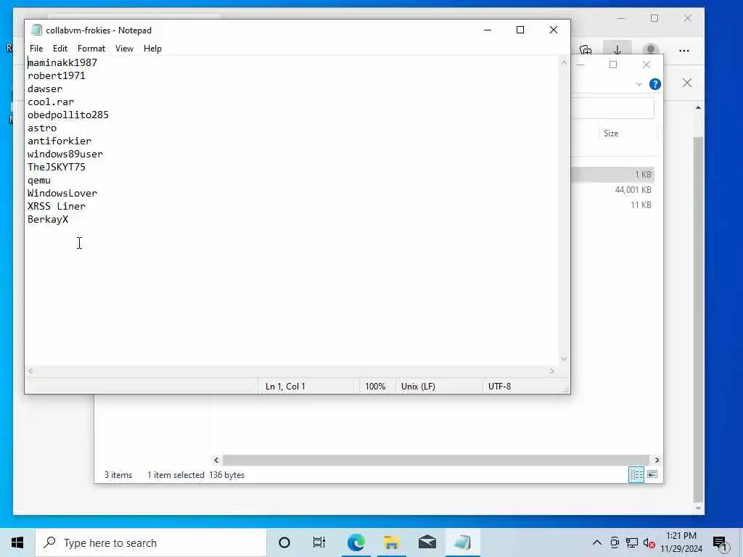This screenshot has height=557, width=743.
Task: Click the line obedpollito285
Action: [x=68, y=115]
